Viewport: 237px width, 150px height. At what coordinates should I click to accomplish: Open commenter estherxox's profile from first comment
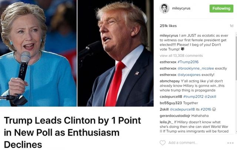168,62
